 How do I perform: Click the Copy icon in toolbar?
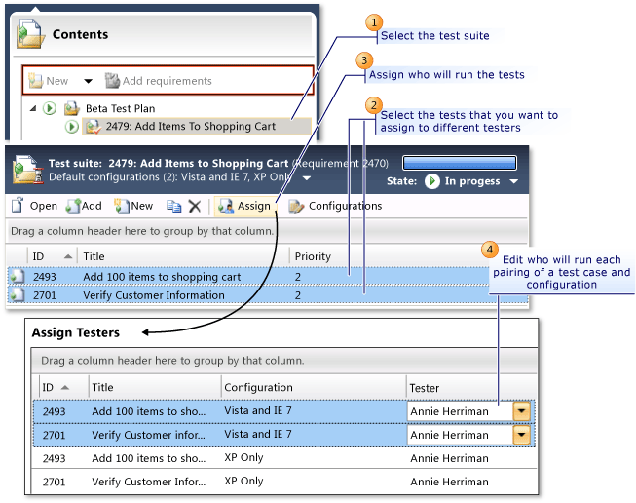coord(174,207)
